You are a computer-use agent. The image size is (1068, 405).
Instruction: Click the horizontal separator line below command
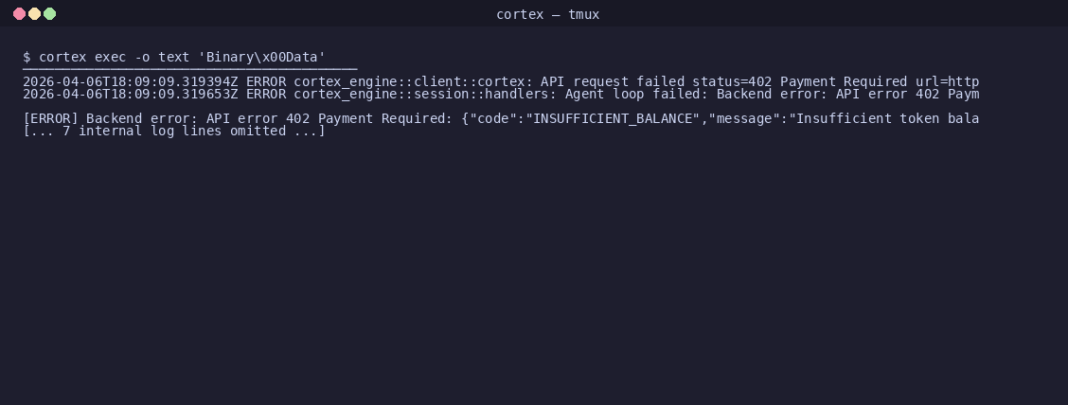pos(190,69)
